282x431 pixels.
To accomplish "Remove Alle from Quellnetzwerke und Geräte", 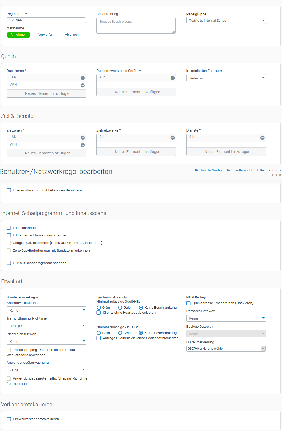I will [x=172, y=78].
